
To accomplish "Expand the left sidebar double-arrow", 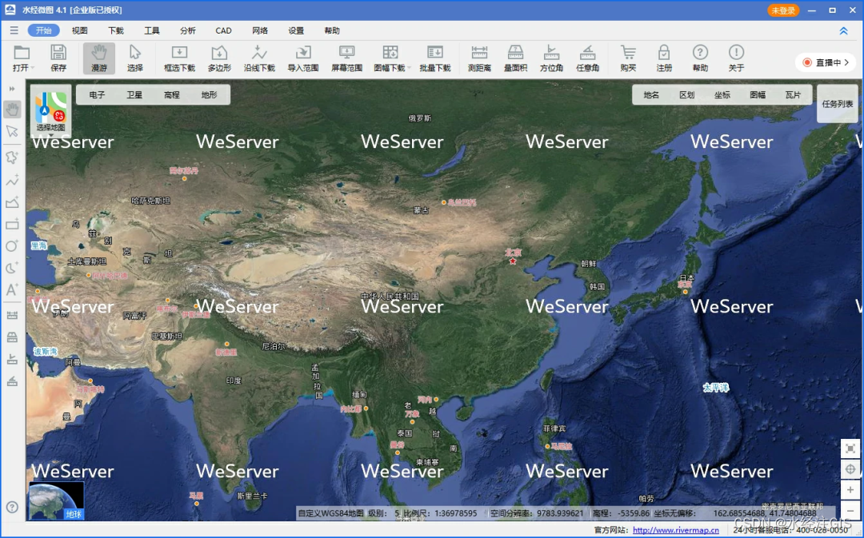I will [12, 89].
